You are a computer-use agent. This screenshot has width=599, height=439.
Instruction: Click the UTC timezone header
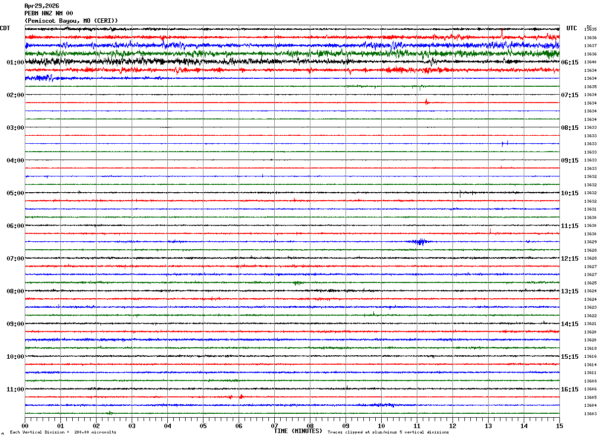click(572, 28)
